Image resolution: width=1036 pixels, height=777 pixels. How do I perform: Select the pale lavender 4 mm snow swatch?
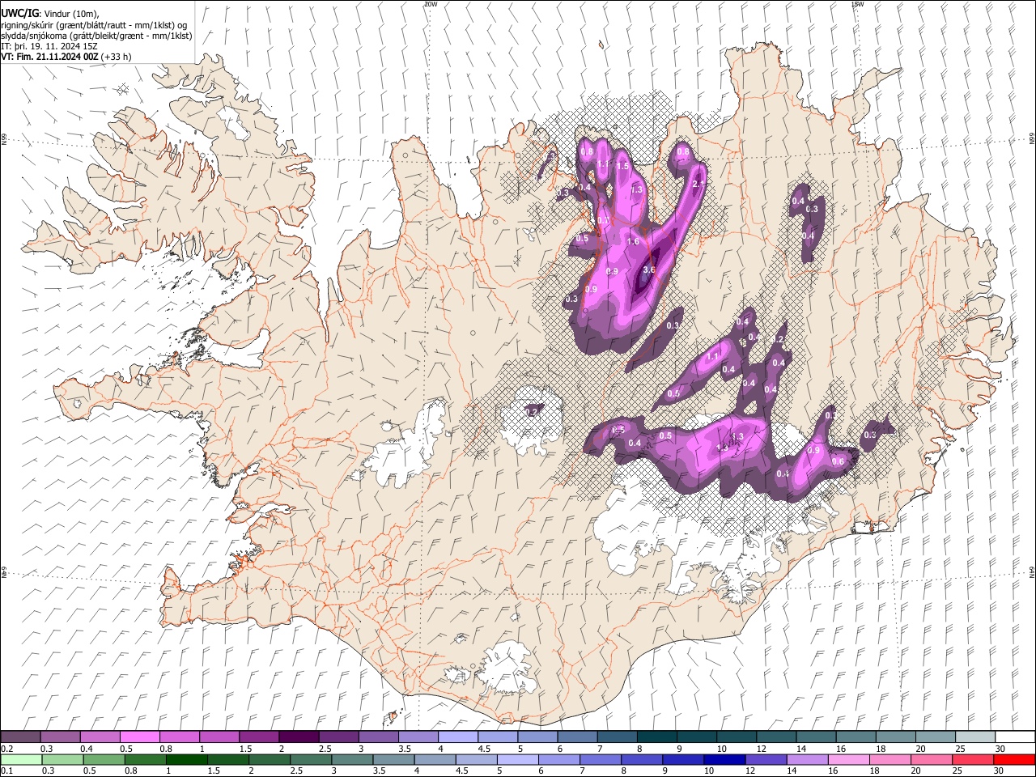point(457,737)
